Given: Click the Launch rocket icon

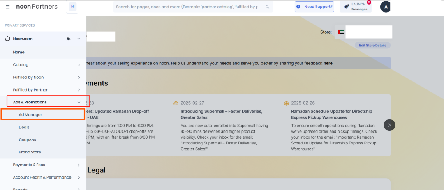Looking at the screenshot, I should click(346, 7).
